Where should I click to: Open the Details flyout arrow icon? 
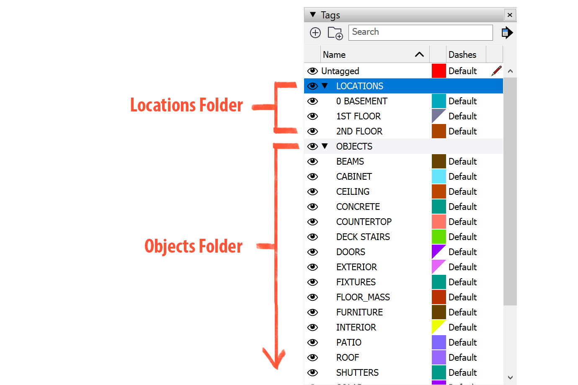507,33
